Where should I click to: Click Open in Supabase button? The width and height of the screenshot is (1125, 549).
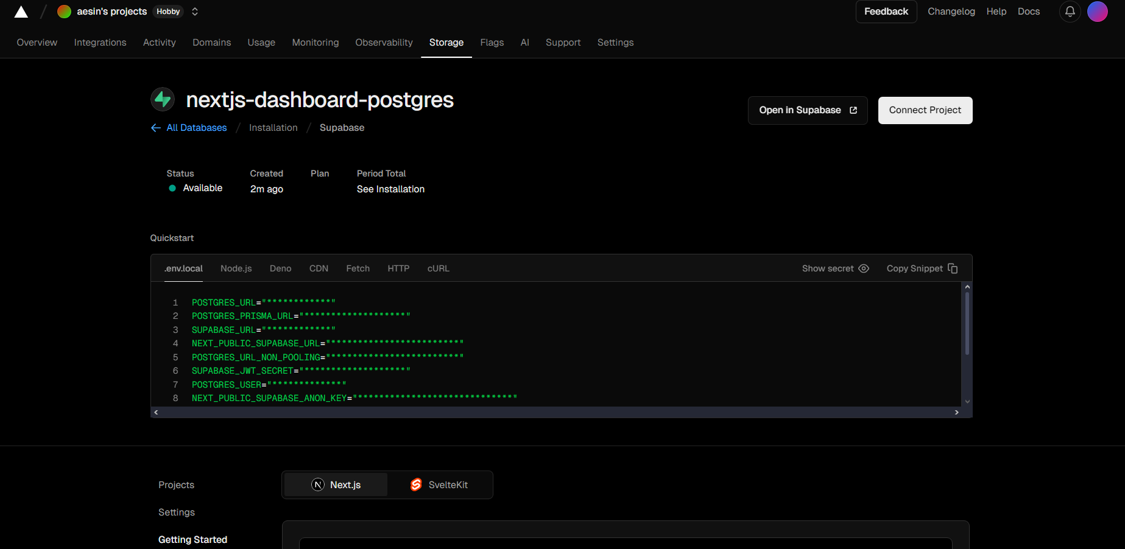[x=807, y=110]
